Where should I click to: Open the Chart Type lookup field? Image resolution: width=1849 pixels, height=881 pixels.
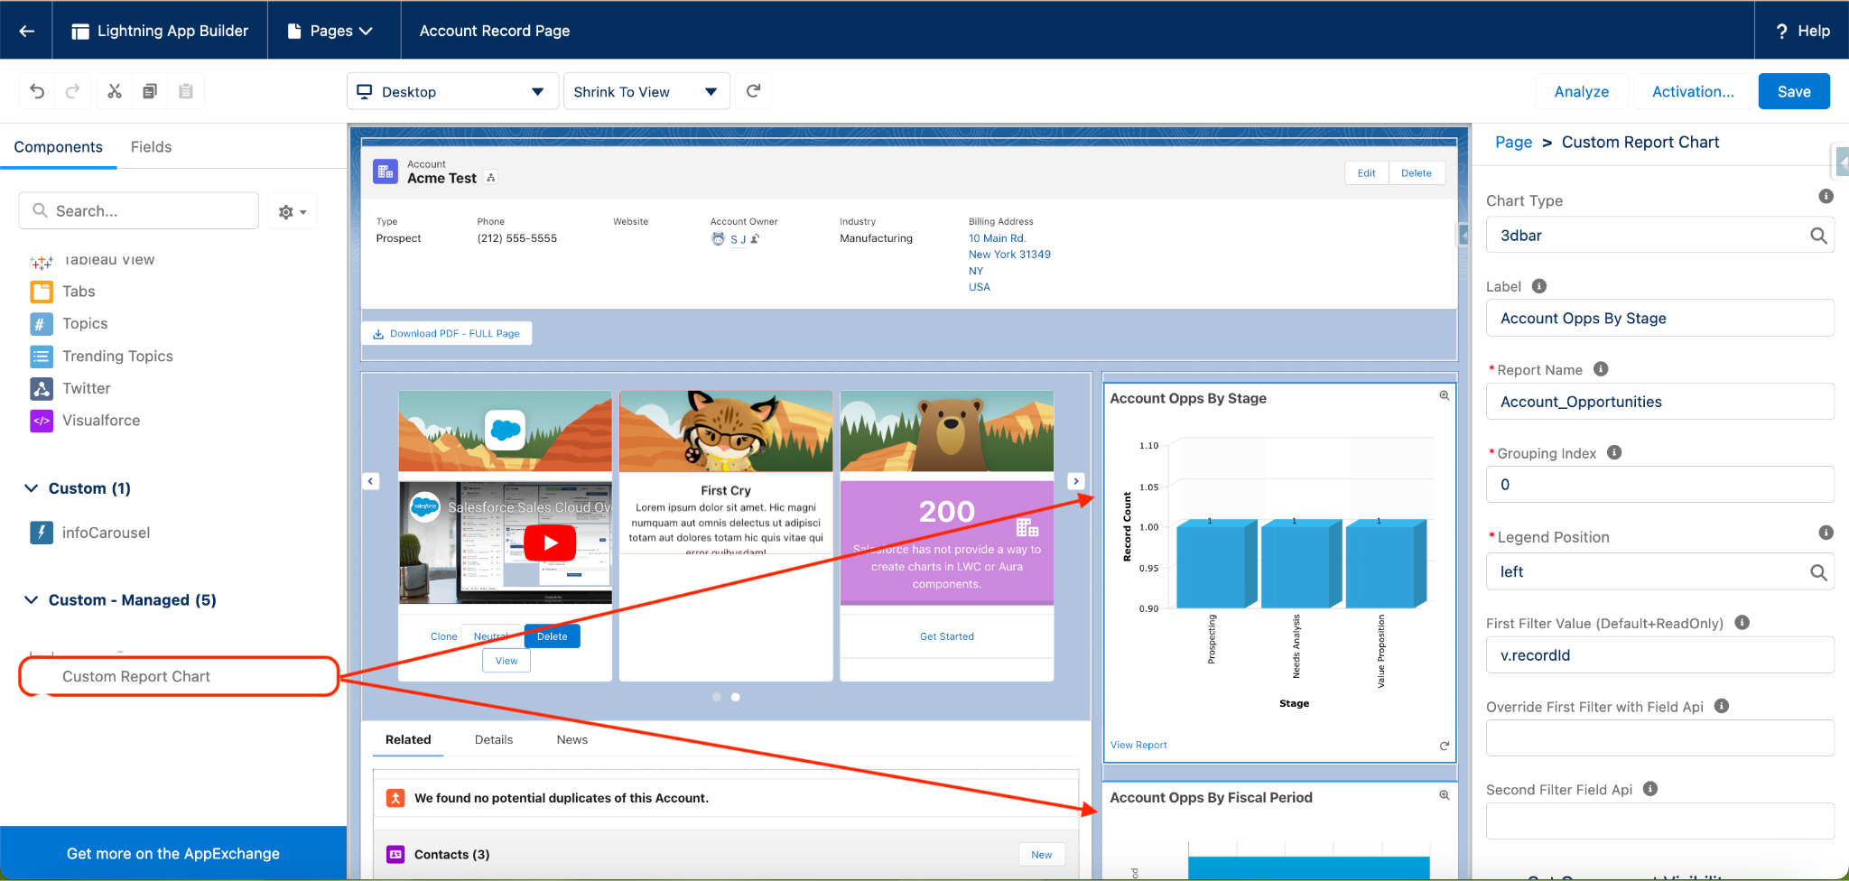tap(1659, 236)
